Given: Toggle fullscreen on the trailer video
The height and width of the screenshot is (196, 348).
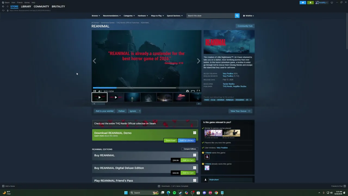Looking at the screenshot, I should [x=198, y=91].
